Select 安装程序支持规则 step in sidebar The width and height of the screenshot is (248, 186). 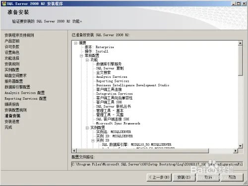click(x=19, y=35)
